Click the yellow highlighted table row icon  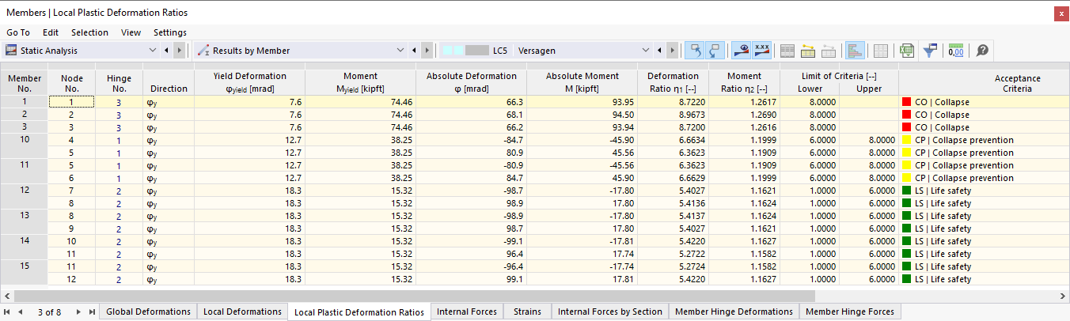point(808,51)
